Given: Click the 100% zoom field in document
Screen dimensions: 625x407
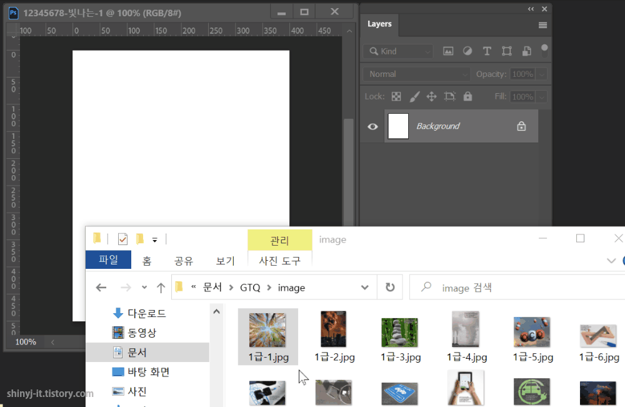Looking at the screenshot, I should (x=26, y=342).
